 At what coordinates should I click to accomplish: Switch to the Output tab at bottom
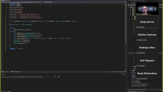[9, 91]
